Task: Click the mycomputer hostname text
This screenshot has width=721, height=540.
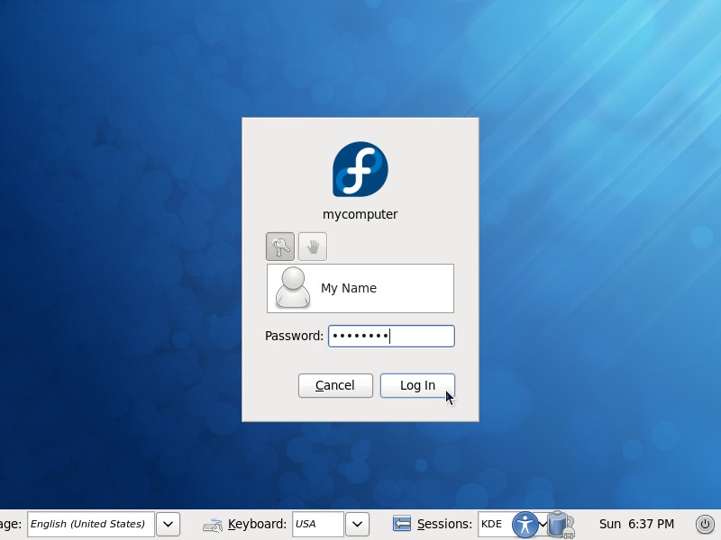Action: (x=360, y=214)
